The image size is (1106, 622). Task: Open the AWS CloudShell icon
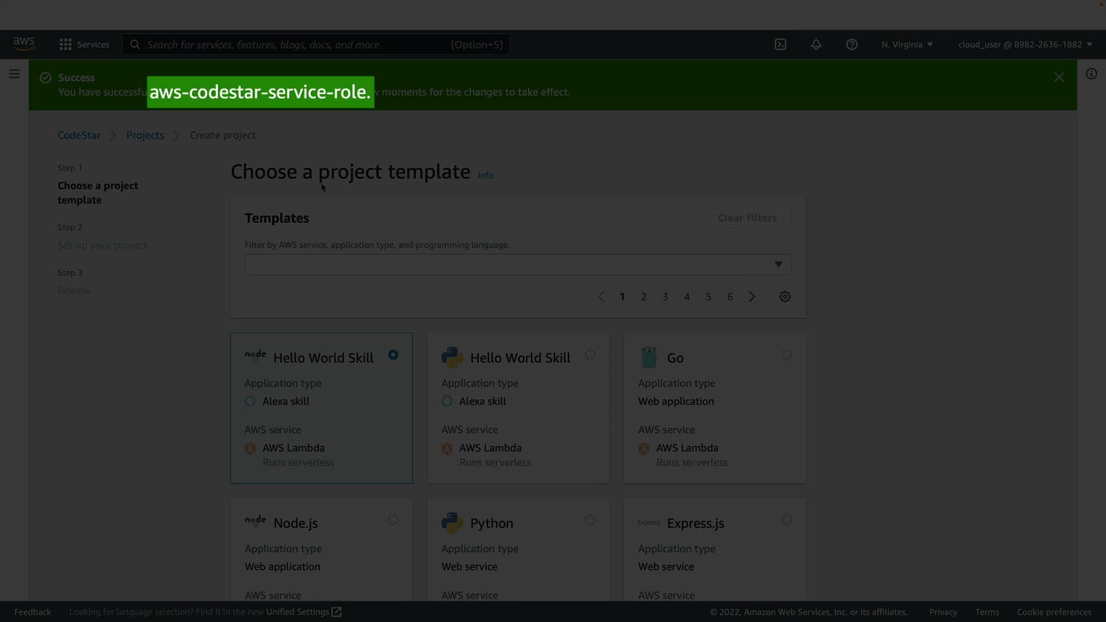point(781,44)
